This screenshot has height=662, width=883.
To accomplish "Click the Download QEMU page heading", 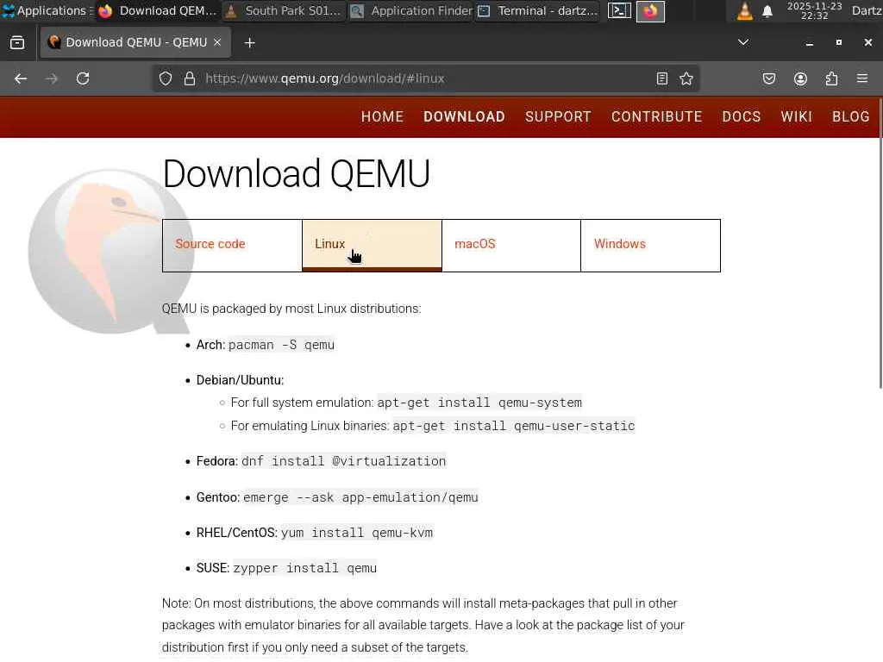I will click(297, 173).
